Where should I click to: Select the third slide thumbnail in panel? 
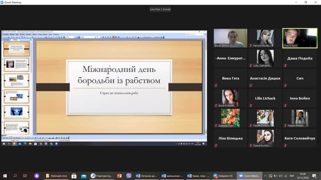coord(17,80)
